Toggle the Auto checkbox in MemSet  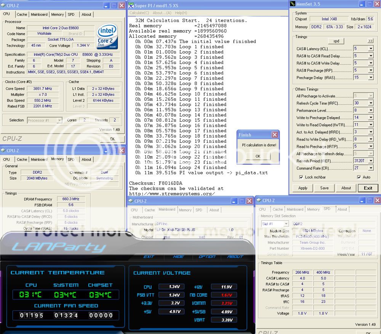(359, 177)
